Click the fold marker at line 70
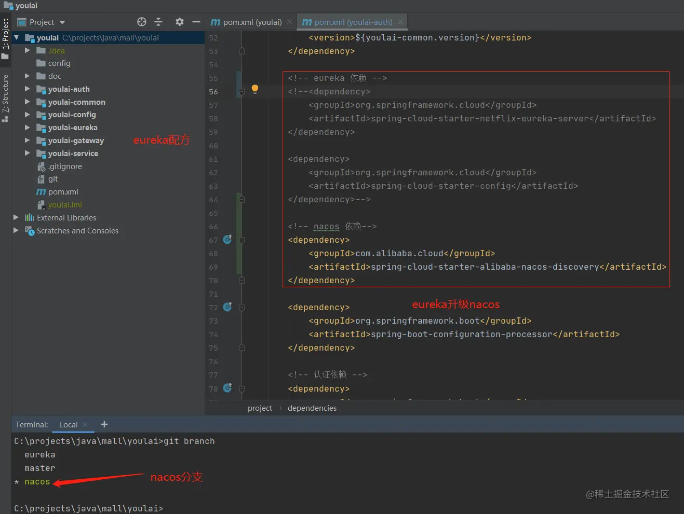The width and height of the screenshot is (684, 514). pyautogui.click(x=242, y=280)
